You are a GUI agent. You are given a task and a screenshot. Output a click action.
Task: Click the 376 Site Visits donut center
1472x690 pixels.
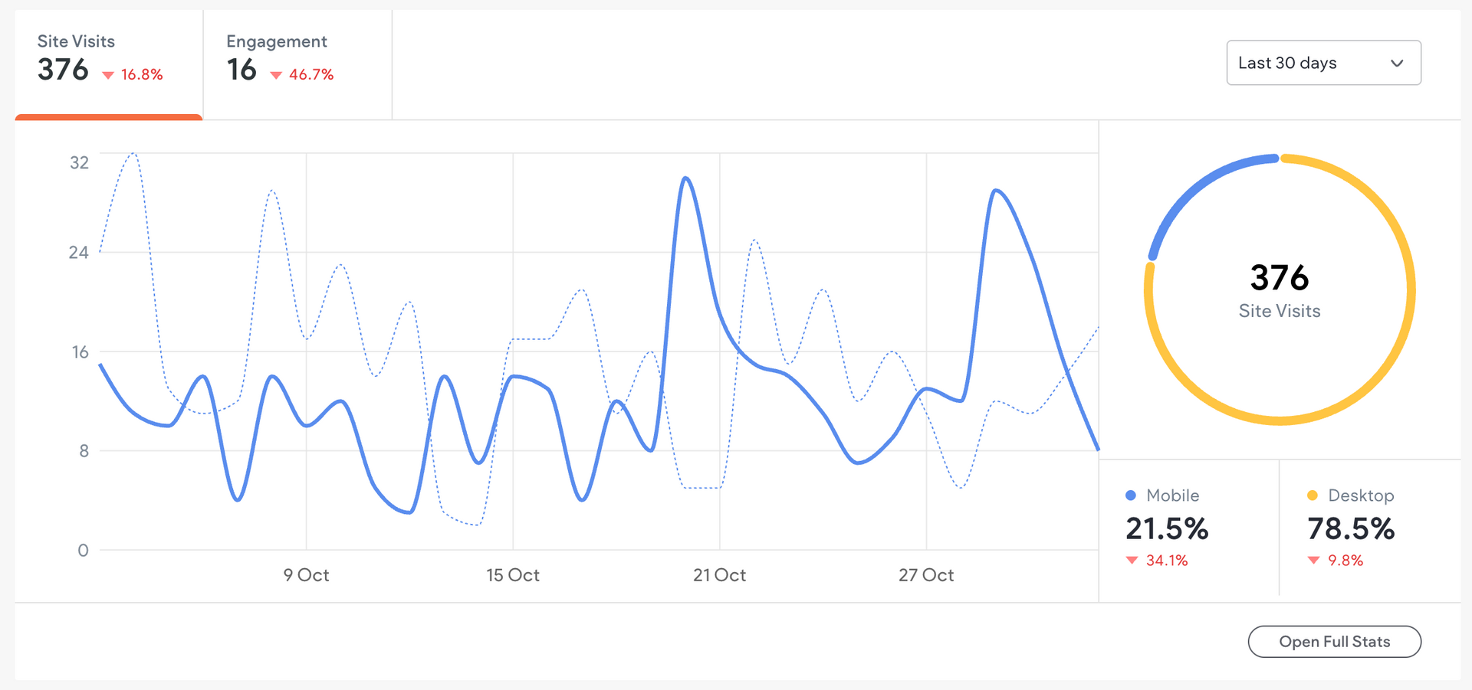coord(1280,289)
